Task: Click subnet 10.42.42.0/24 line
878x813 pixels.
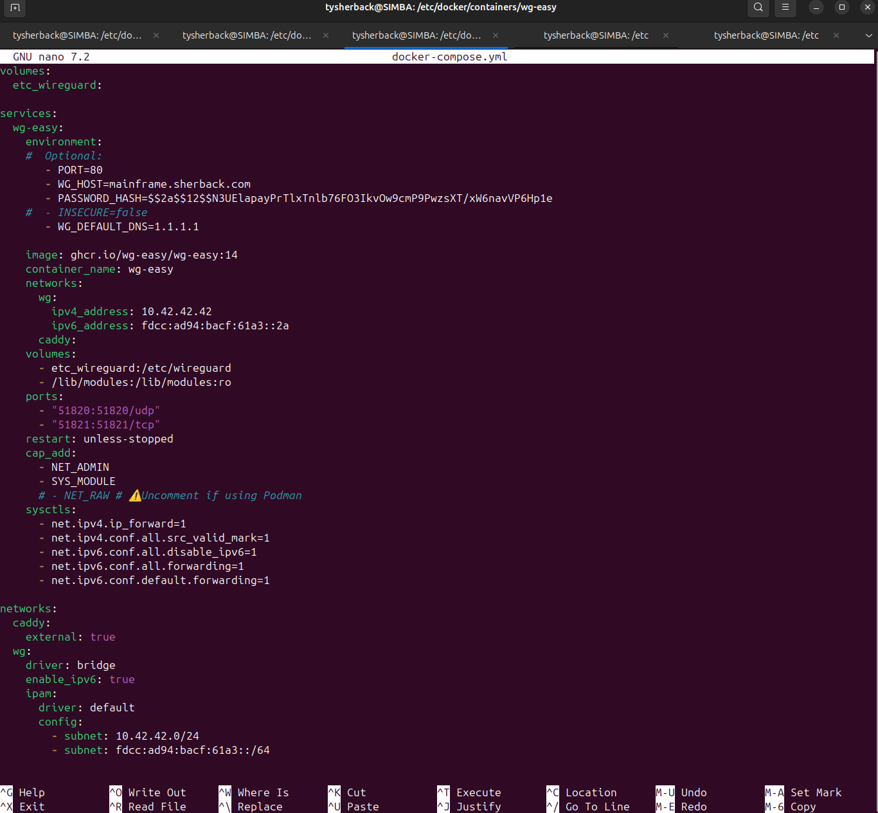Action: [x=125, y=736]
